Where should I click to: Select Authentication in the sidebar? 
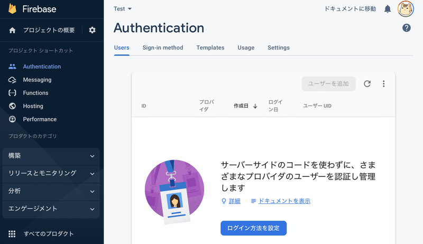(42, 67)
